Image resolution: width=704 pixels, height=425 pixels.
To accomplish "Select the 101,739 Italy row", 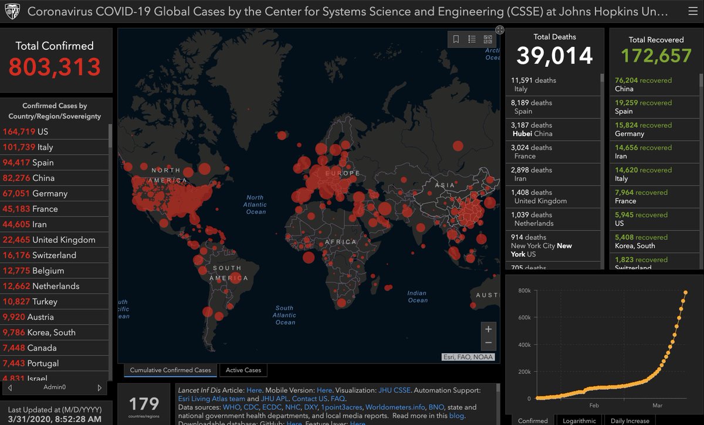I will click(x=54, y=147).
